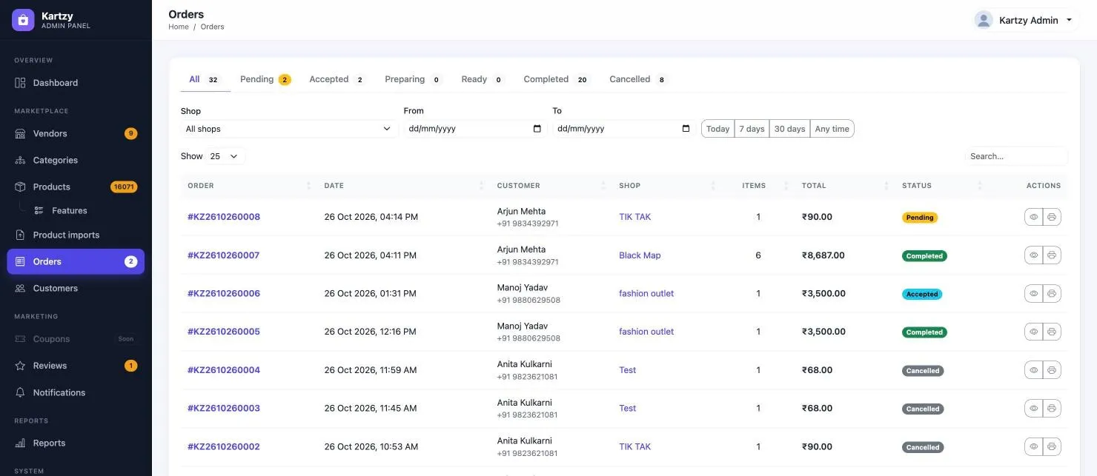Print order #KZ2610260005
The height and width of the screenshot is (476, 1097).
1052,332
